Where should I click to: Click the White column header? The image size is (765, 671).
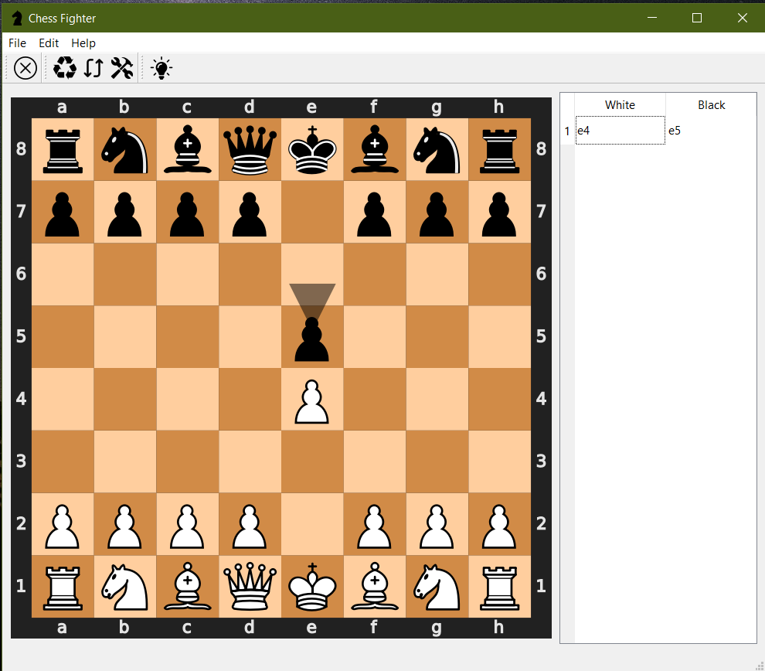[620, 105]
